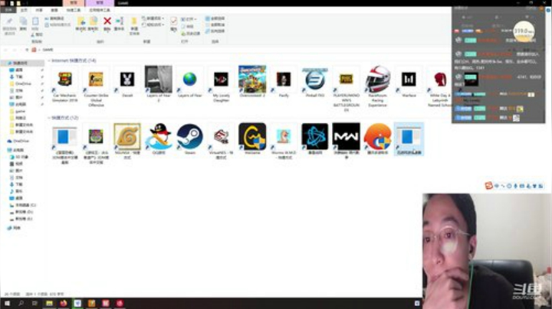Select the Overcooked! 2 shortcut
This screenshot has height=309, width=552.
(252, 82)
